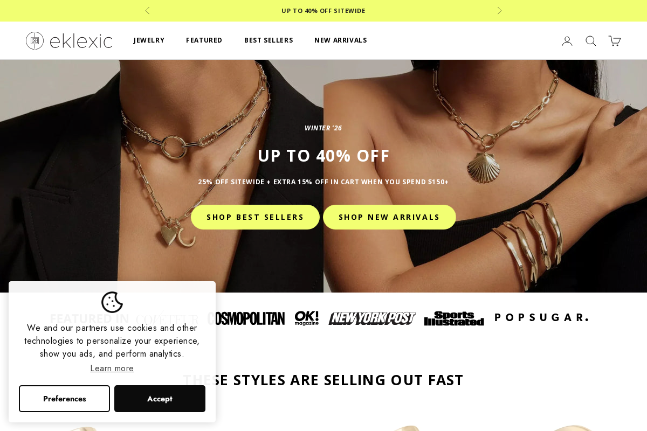Click the POPSUGAR press logo

coord(541,318)
